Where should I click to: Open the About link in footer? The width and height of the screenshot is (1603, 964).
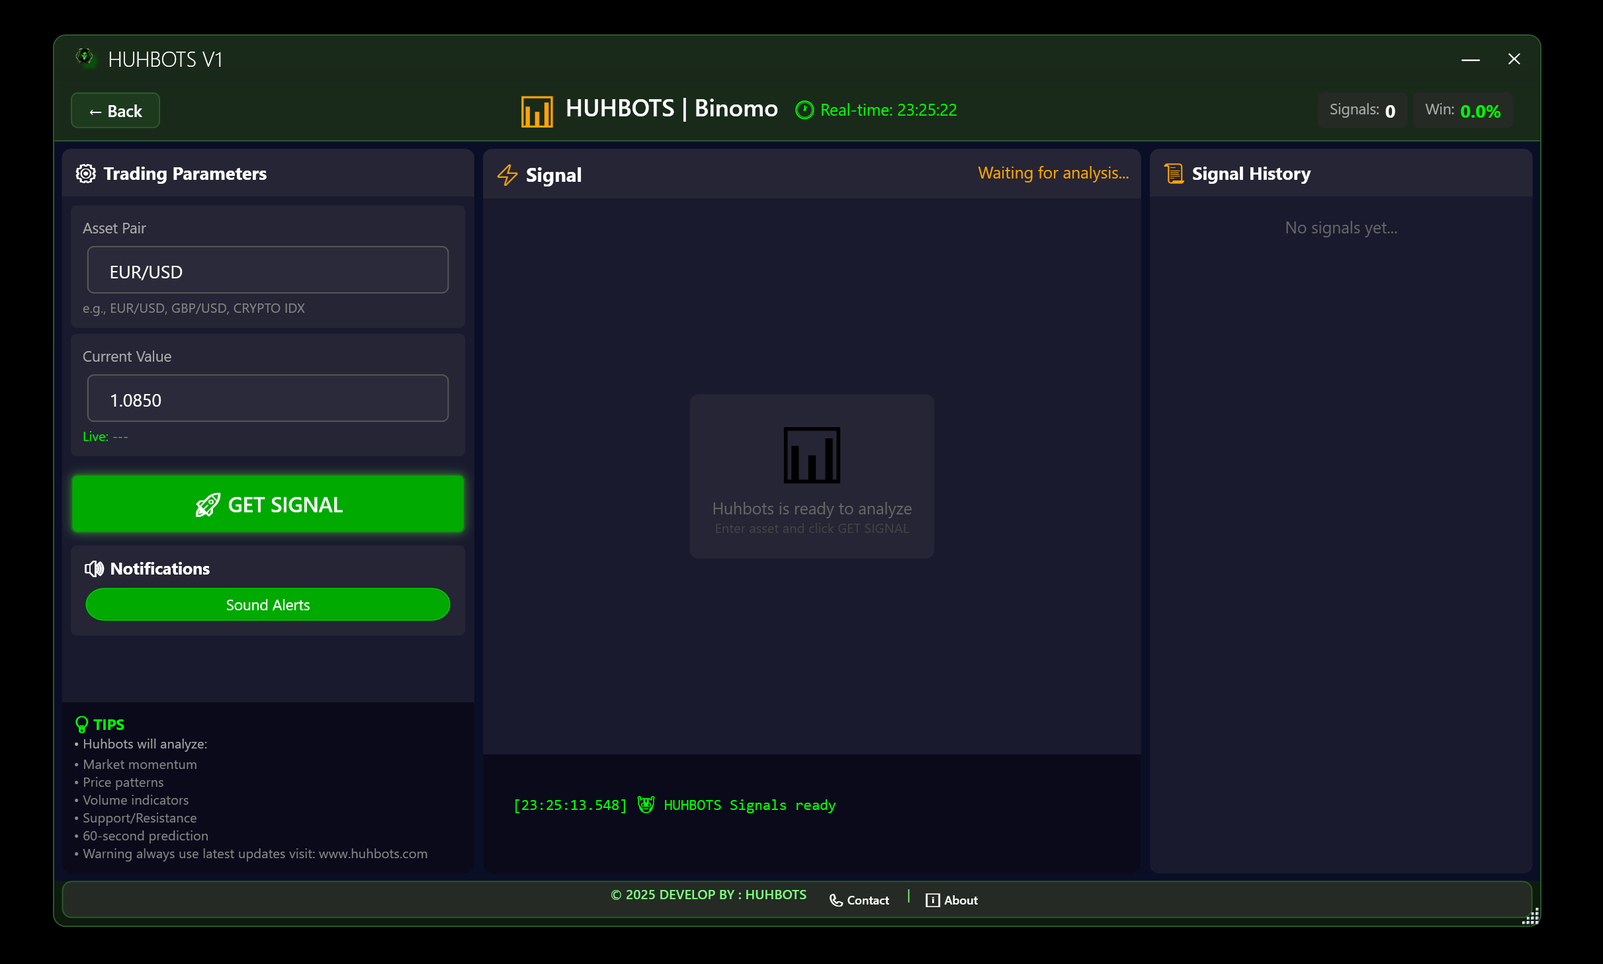pos(952,901)
